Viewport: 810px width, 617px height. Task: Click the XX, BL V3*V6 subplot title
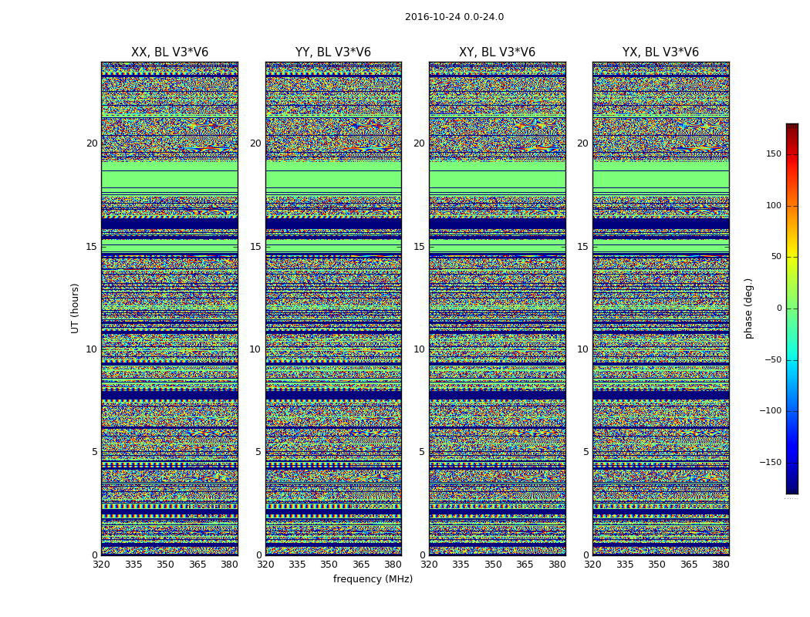(x=170, y=52)
